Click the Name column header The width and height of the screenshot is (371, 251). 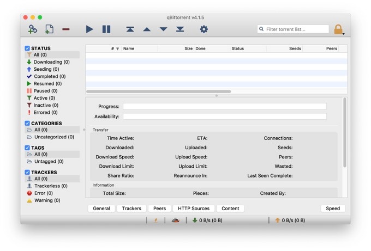(140, 48)
